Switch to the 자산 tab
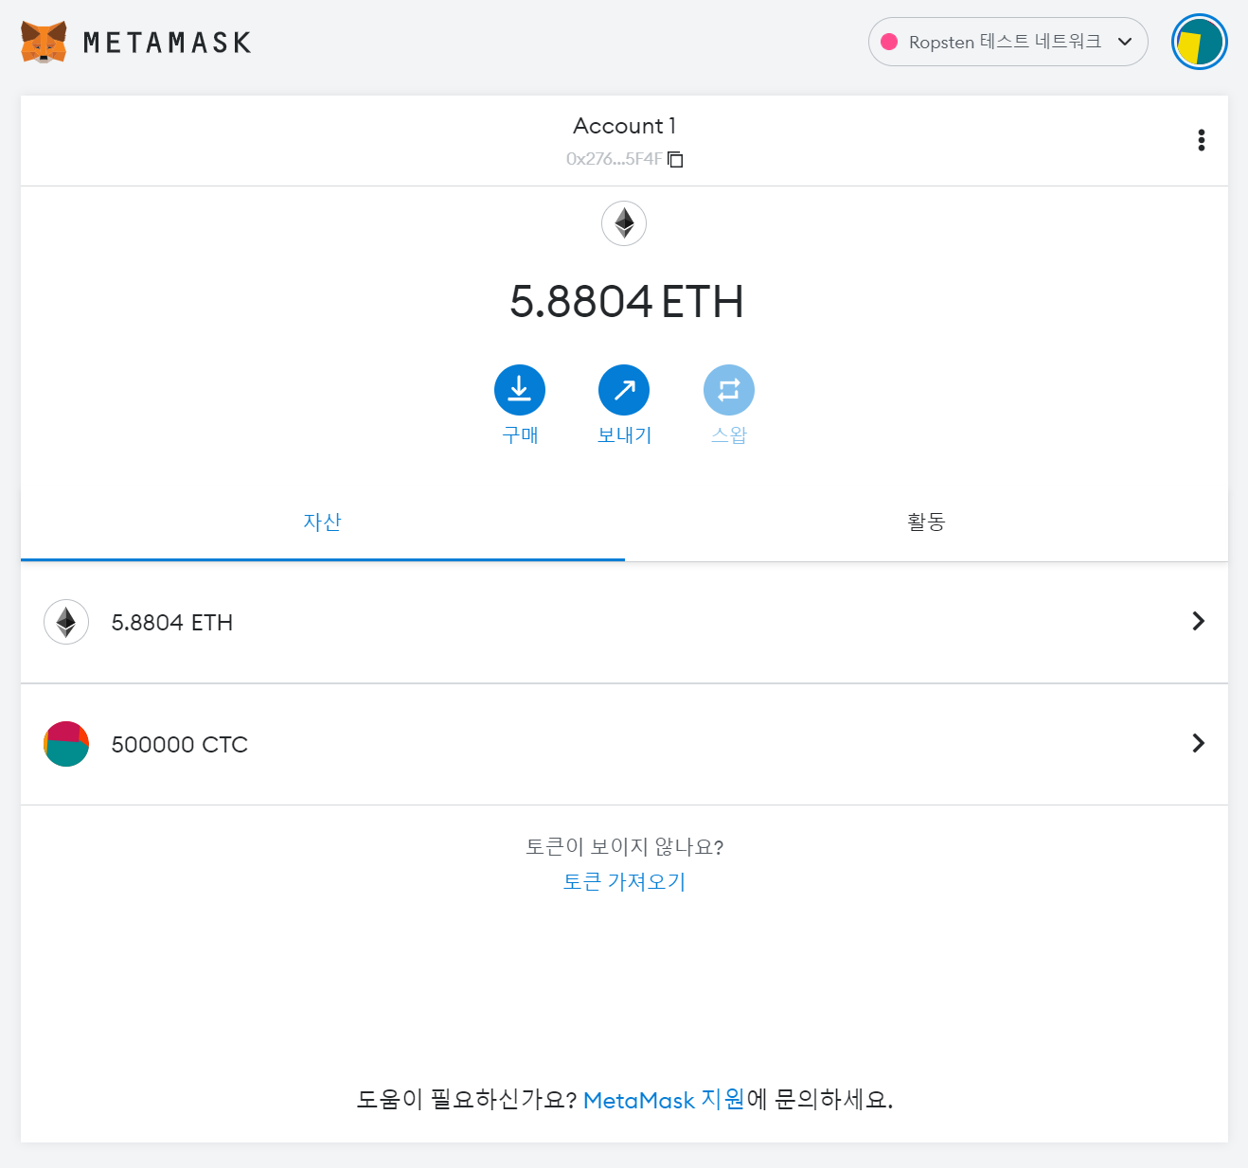Viewport: 1248px width, 1168px height. pyautogui.click(x=322, y=522)
